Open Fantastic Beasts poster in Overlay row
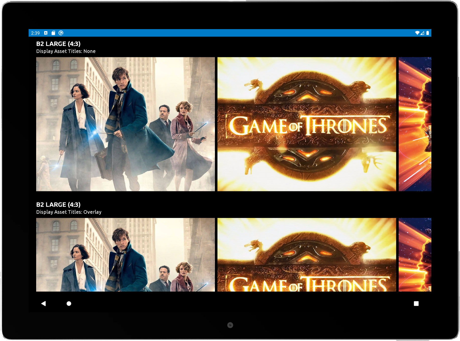The width and height of the screenshot is (460, 341). [x=126, y=255]
